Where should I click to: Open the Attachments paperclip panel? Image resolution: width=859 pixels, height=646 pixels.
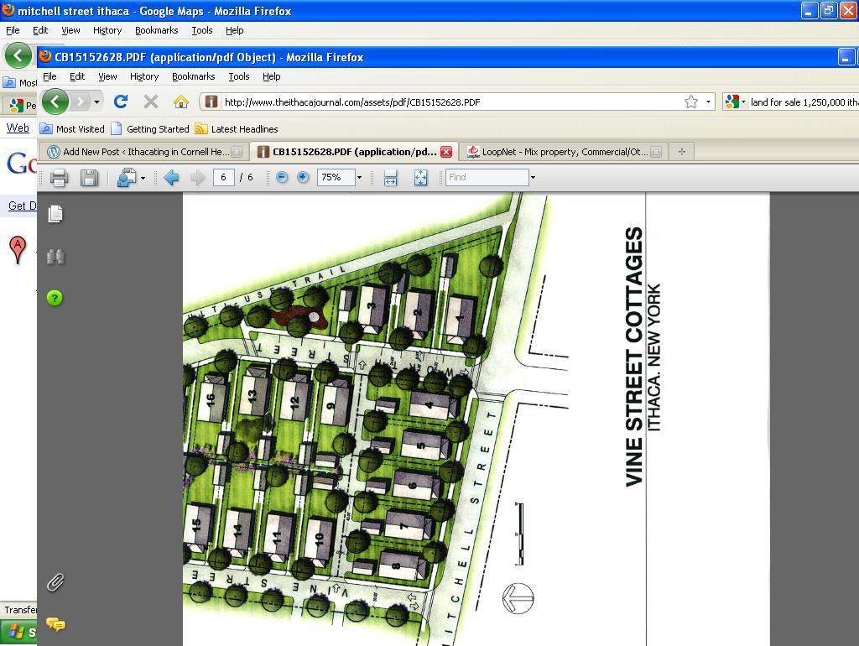[55, 582]
